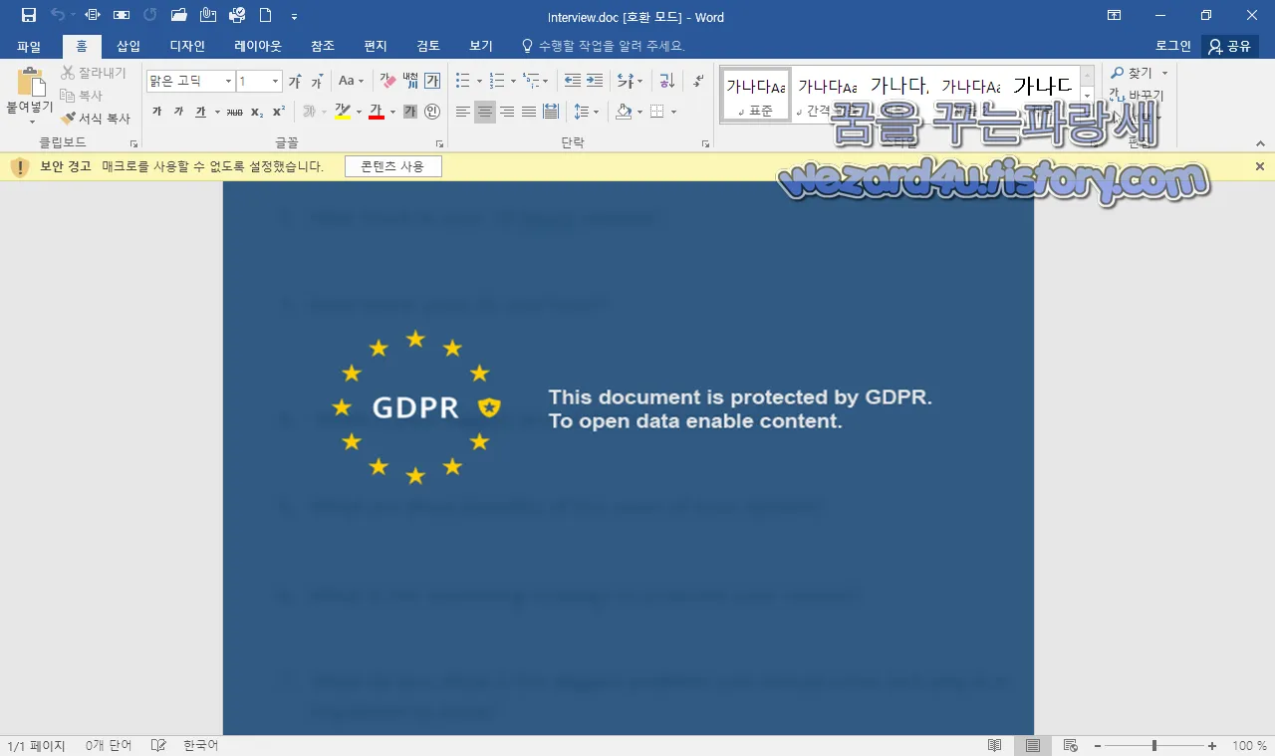1275x756 pixels.
Task: Toggle character shading icon
Action: pos(410,112)
